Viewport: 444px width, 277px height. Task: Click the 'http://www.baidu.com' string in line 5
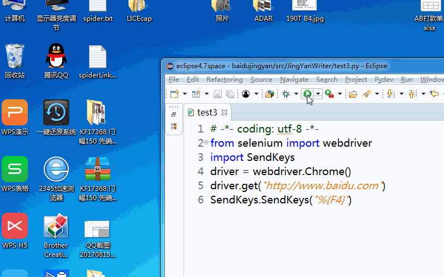323,186
